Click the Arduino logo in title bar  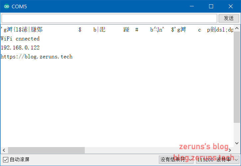(6, 6)
